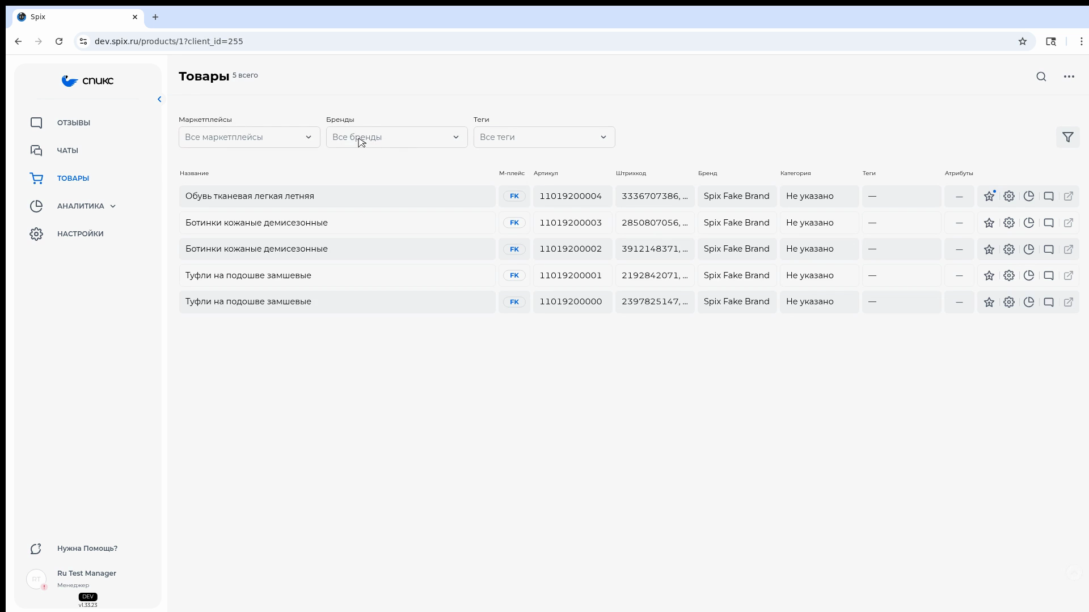Open settings gear for article 11019200002
The height and width of the screenshot is (612, 1089).
pyautogui.click(x=1009, y=249)
